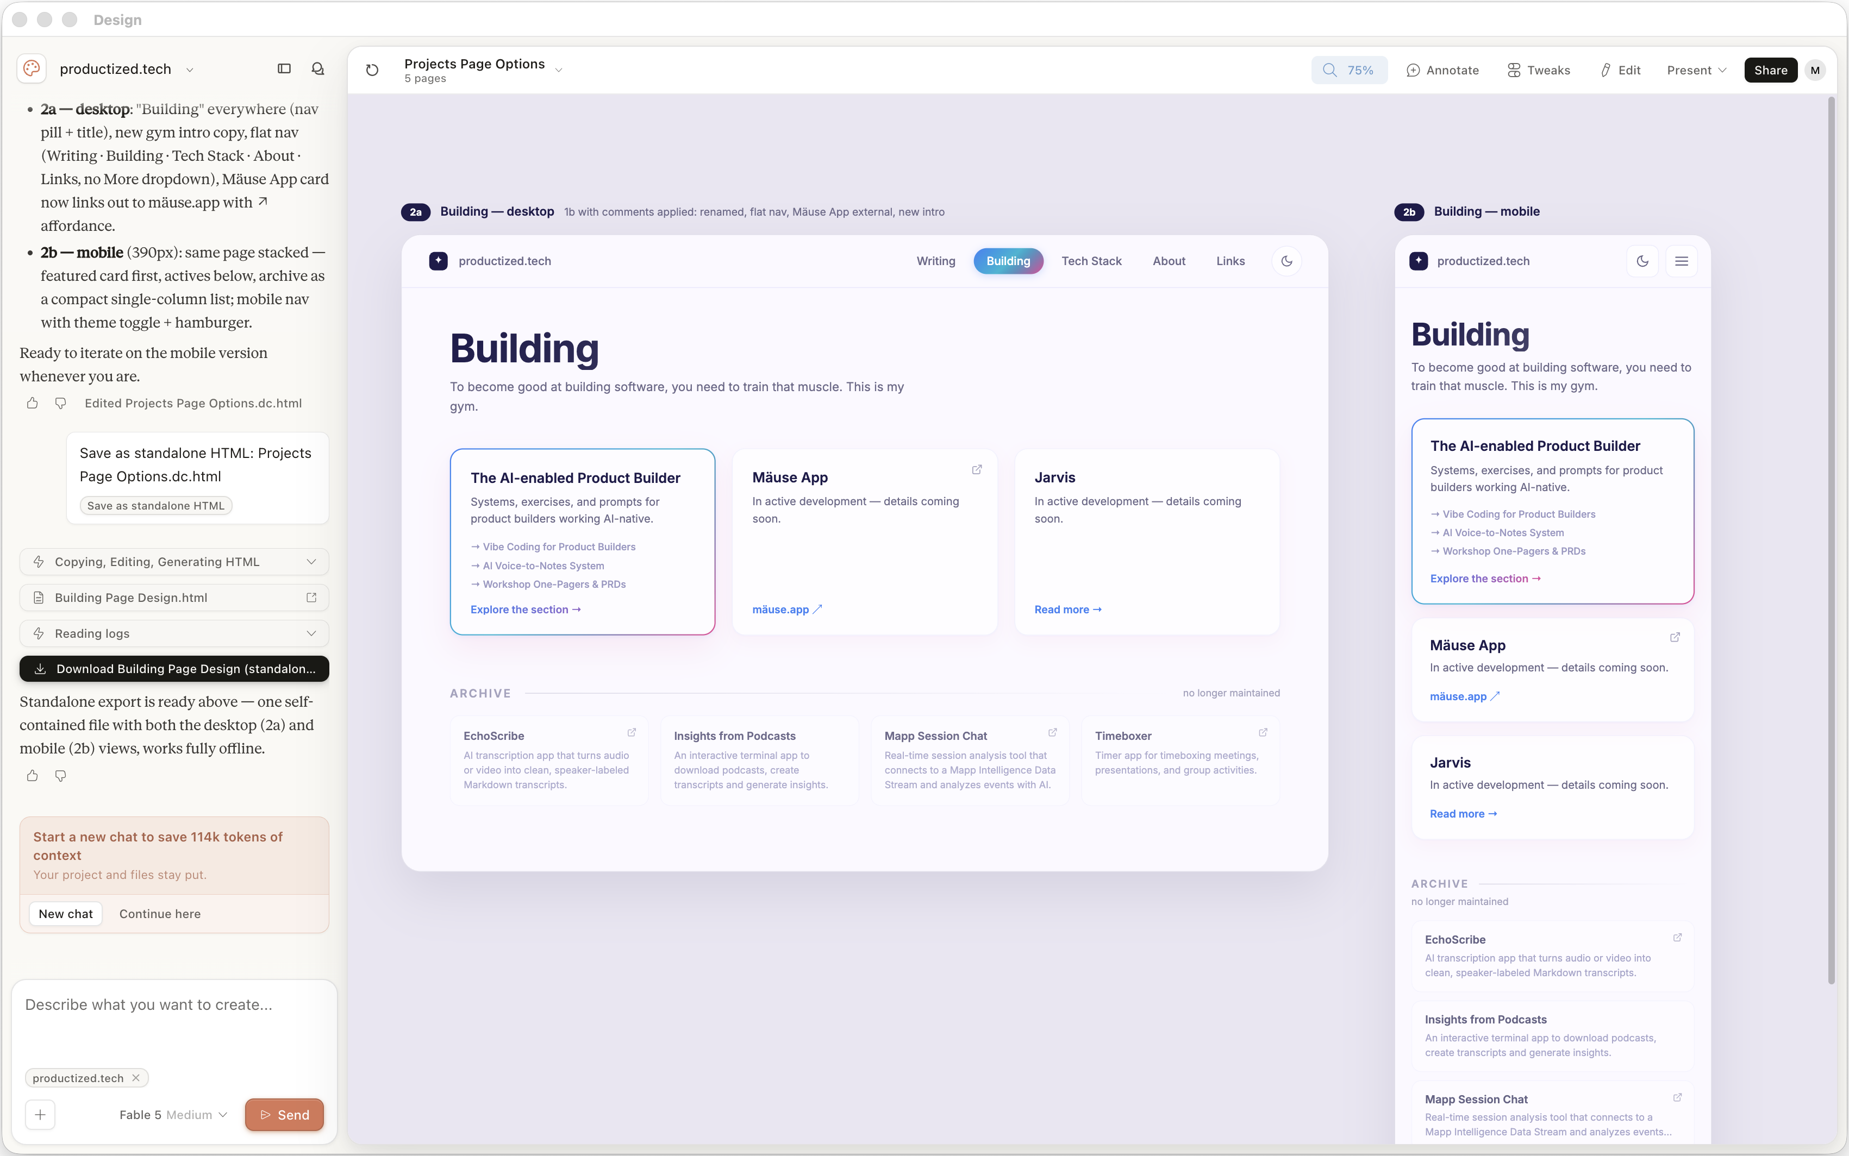Toggle the sidebar panel icon

click(284, 69)
